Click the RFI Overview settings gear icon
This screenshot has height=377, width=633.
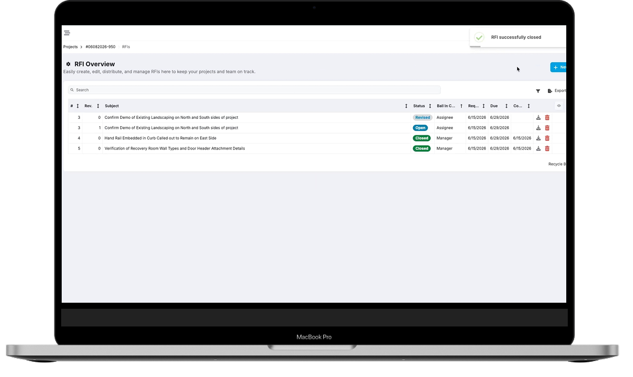click(x=68, y=64)
